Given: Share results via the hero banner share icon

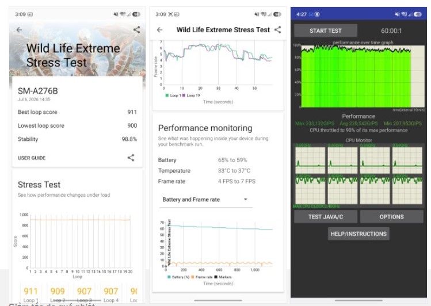Looking at the screenshot, I should point(136,30).
